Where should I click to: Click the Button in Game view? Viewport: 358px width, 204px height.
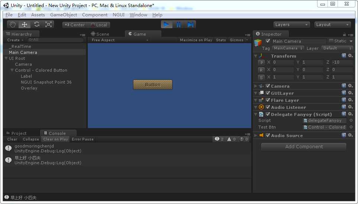click(x=153, y=84)
